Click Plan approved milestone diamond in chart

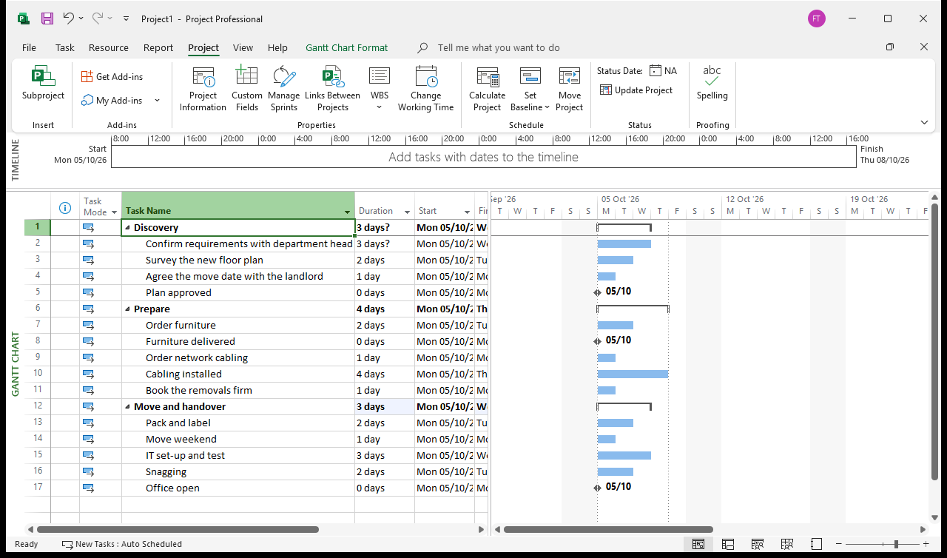598,292
